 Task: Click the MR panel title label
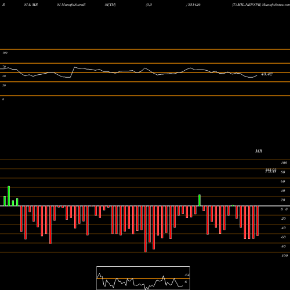click(x=259, y=151)
